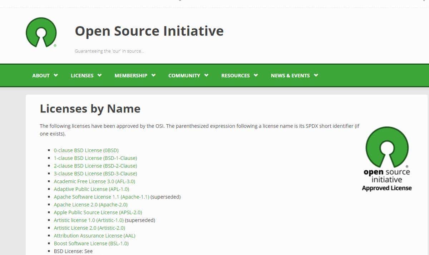Open the 3-clause BSD License link
Viewport: 429px width, 255px height.
point(95,174)
